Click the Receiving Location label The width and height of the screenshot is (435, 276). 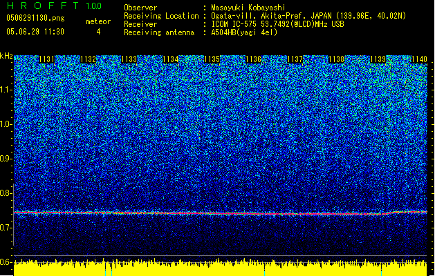click(x=161, y=16)
